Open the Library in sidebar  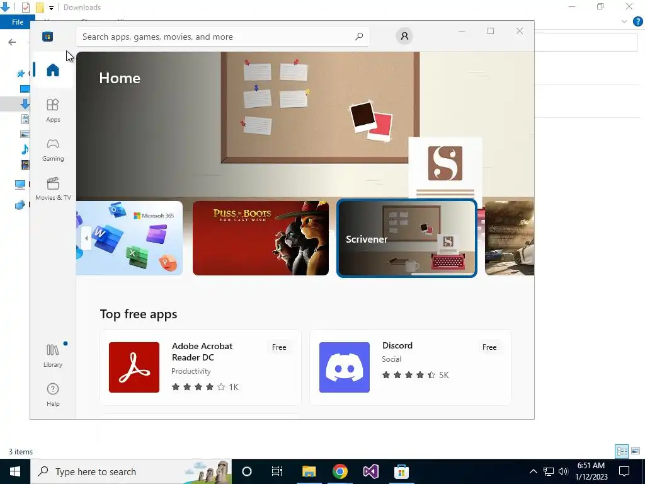pos(53,355)
